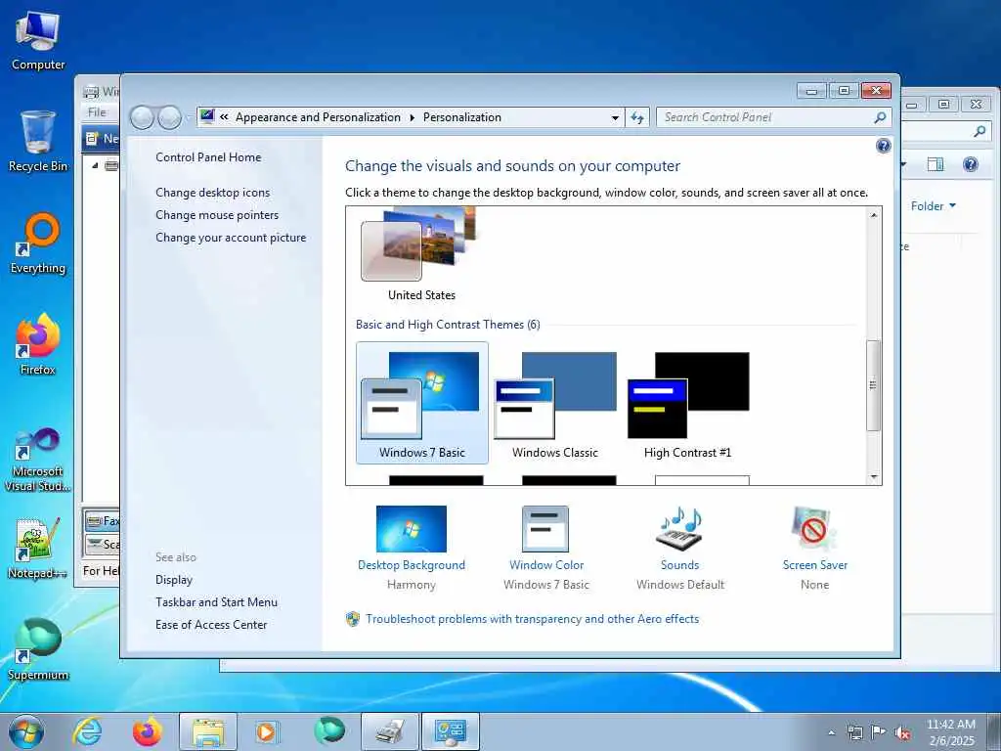Open Screen Saver settings icon

[x=814, y=529]
